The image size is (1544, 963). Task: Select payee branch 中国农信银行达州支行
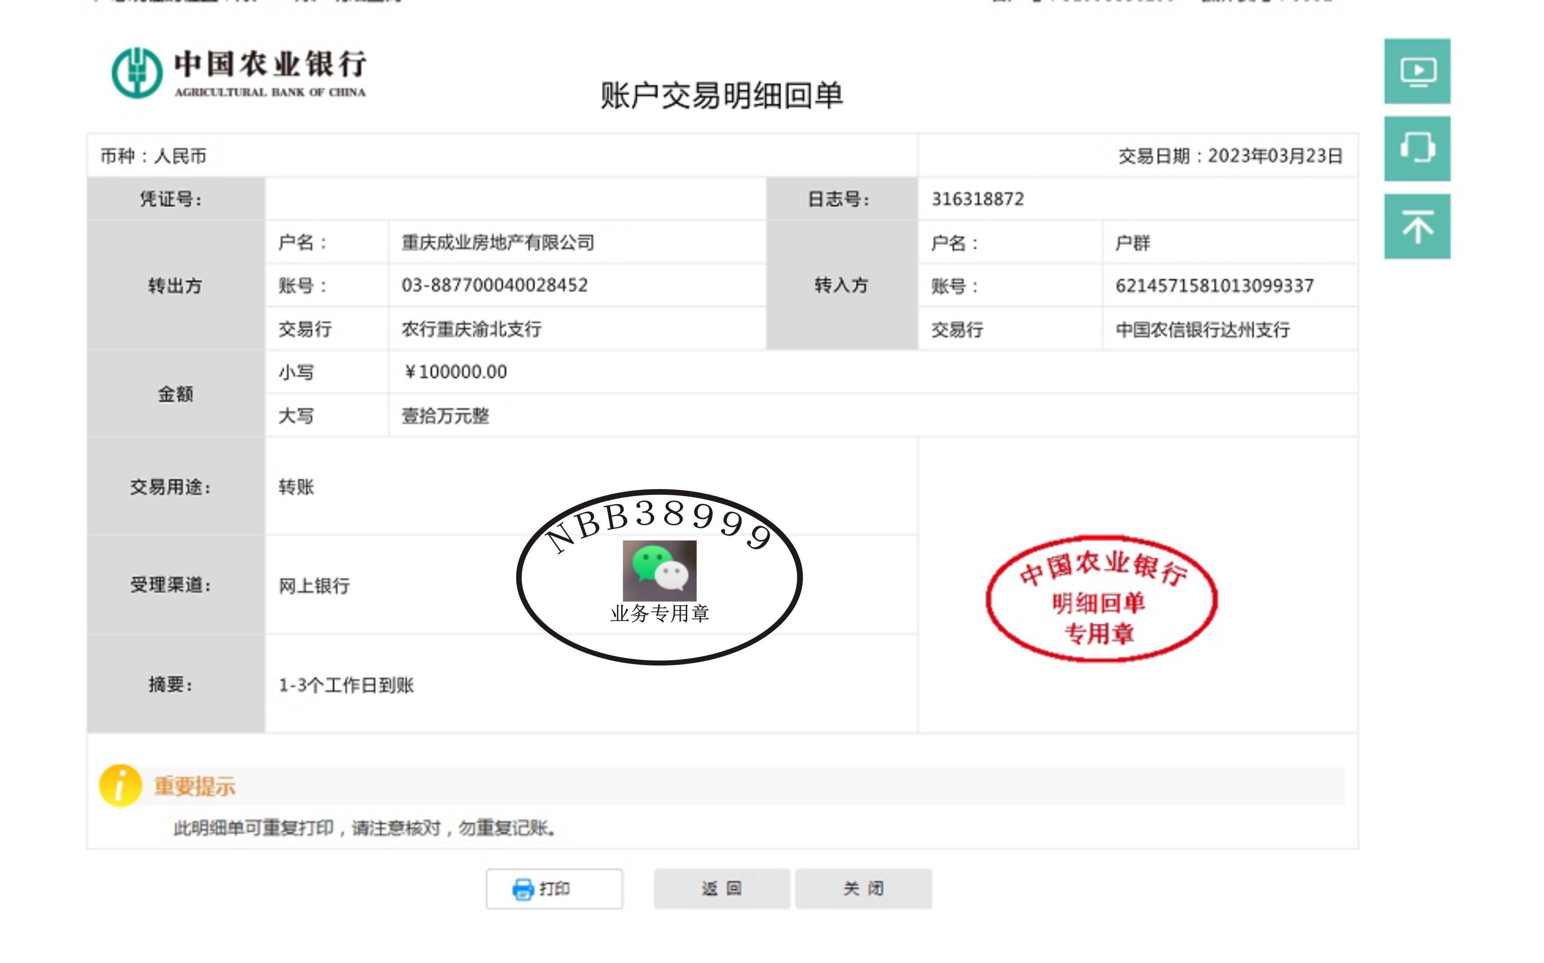pos(1202,330)
